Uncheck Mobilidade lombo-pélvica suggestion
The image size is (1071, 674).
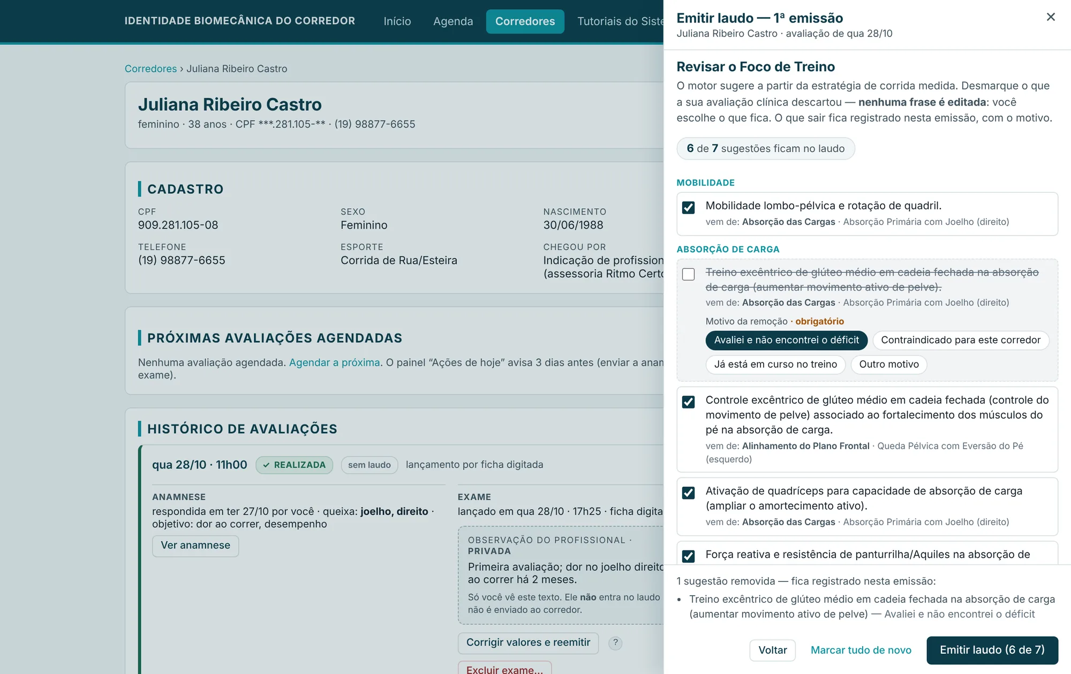pos(689,207)
